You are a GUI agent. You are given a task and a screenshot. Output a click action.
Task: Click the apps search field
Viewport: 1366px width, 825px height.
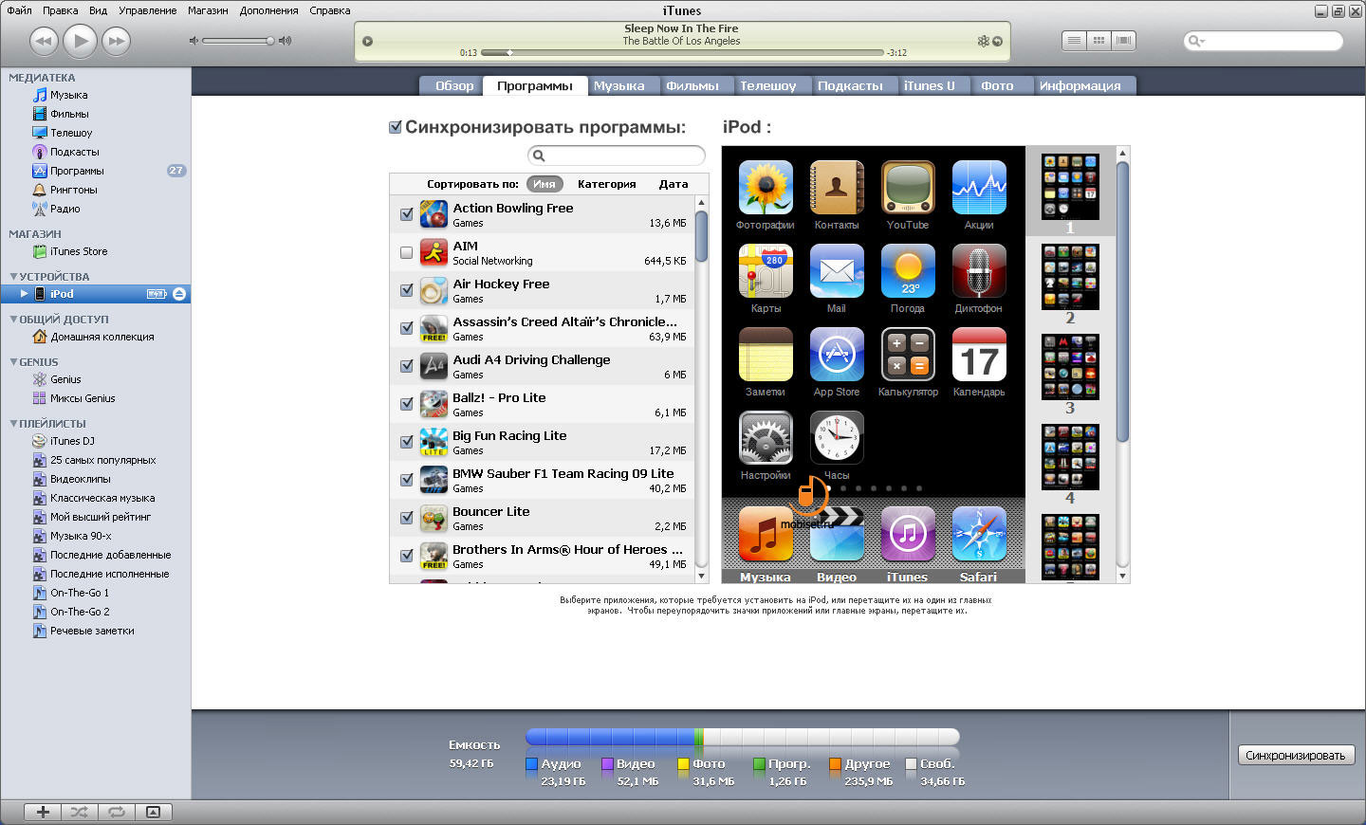[617, 156]
